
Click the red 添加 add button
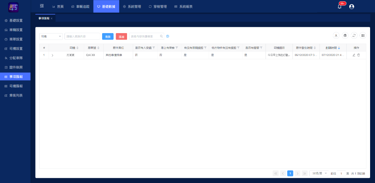tap(121, 36)
